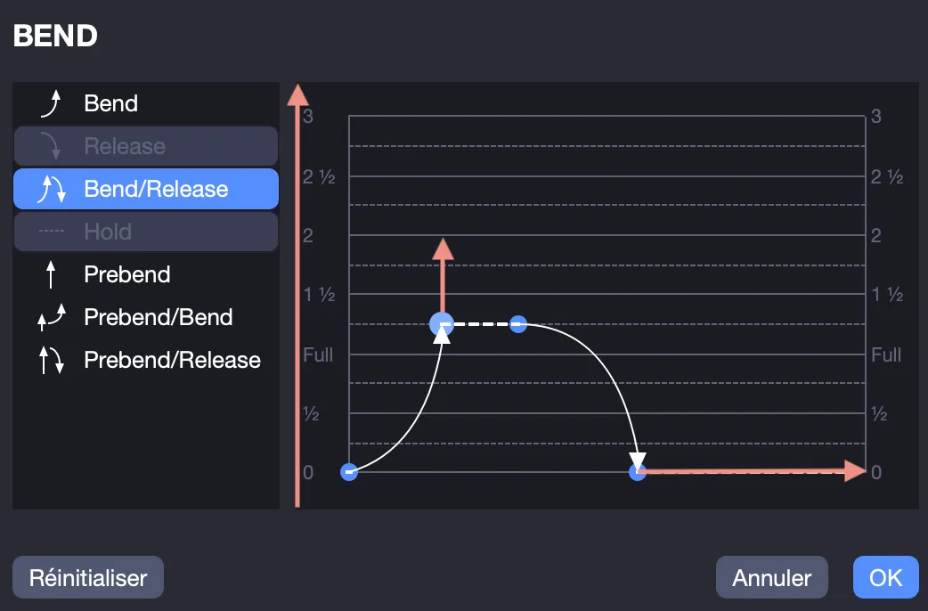Screen dimensions: 928x611
Task: Select the blue hold-end control point
Action: point(517,324)
